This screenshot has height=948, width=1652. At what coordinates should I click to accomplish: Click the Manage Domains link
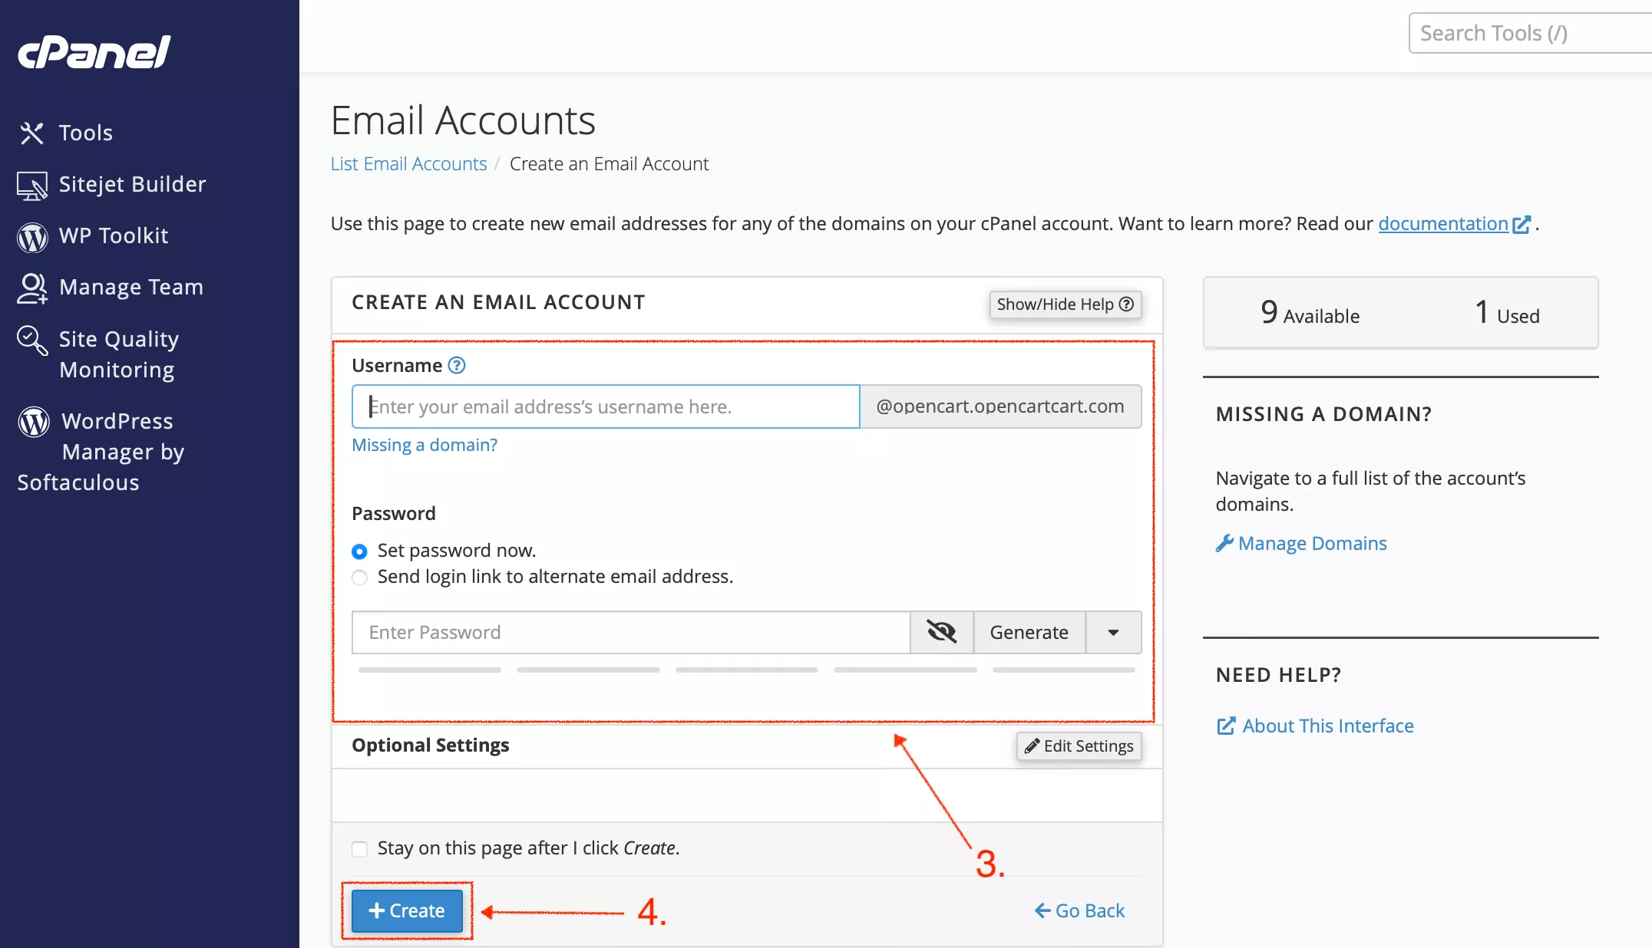tap(1312, 543)
